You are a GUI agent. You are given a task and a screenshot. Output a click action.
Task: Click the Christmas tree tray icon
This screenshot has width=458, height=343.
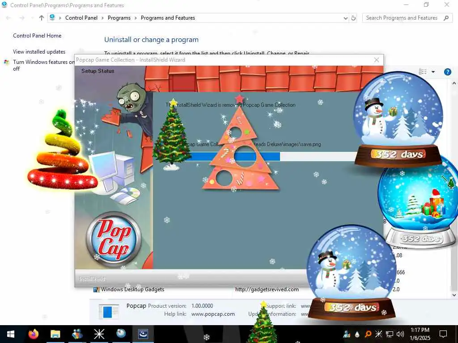click(x=347, y=334)
